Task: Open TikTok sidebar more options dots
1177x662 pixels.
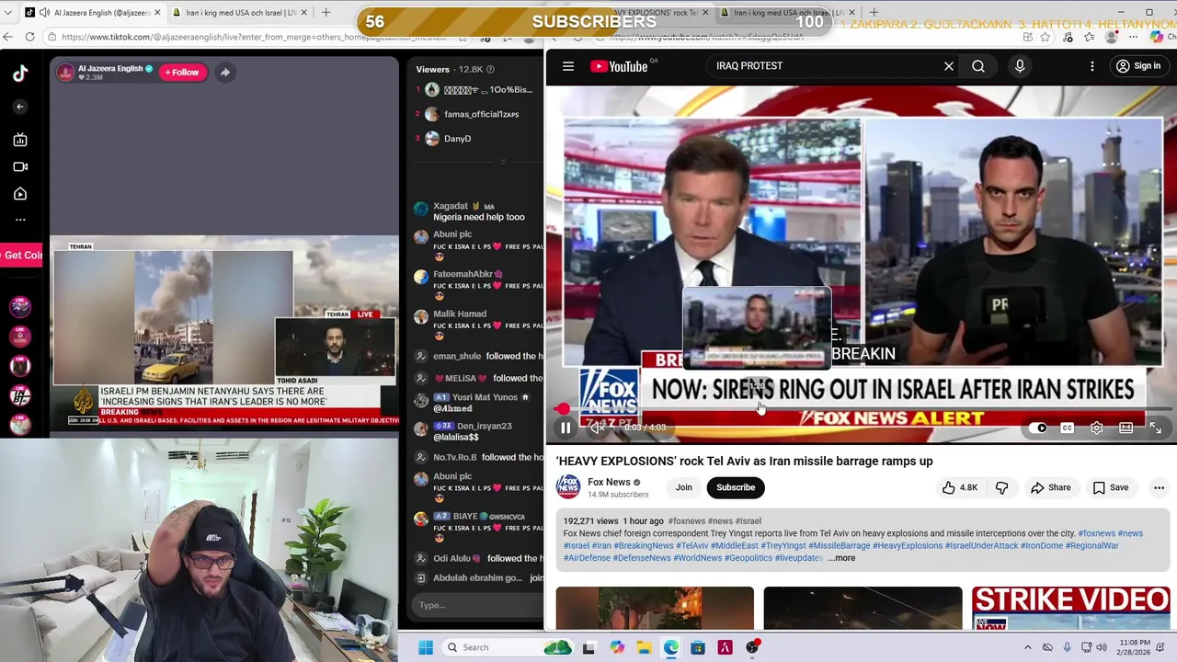Action: pos(20,220)
